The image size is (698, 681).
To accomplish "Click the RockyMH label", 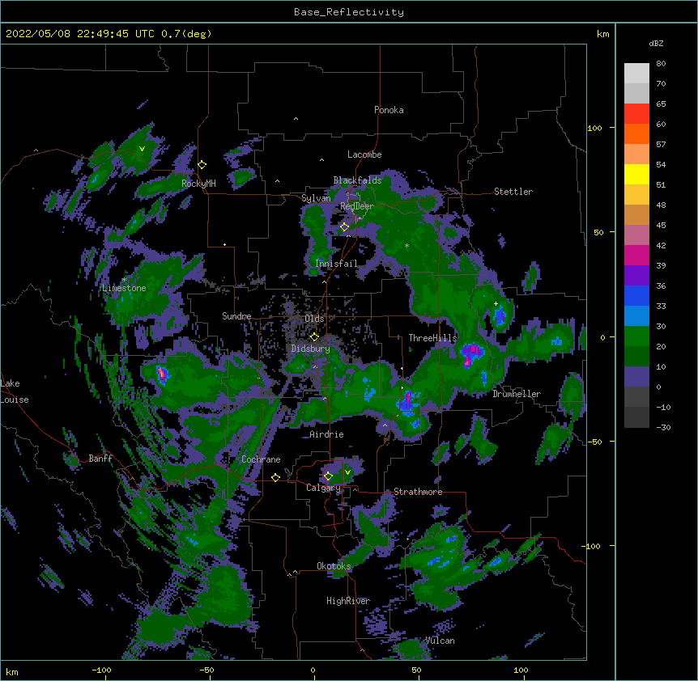I will coord(198,184).
